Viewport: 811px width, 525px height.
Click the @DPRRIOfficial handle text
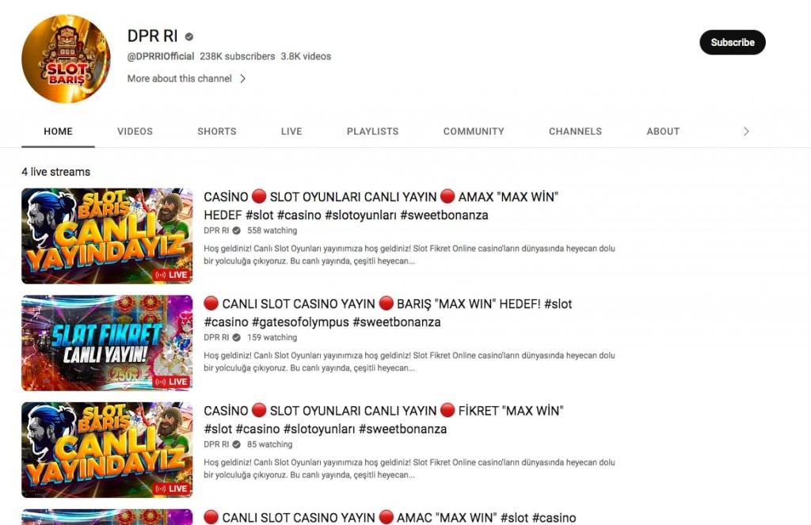tap(161, 56)
